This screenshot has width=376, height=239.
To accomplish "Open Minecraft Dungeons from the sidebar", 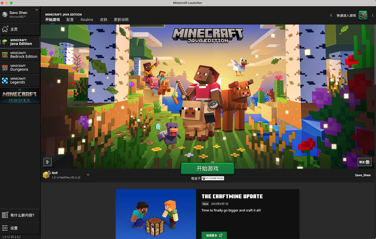I will click(20, 68).
